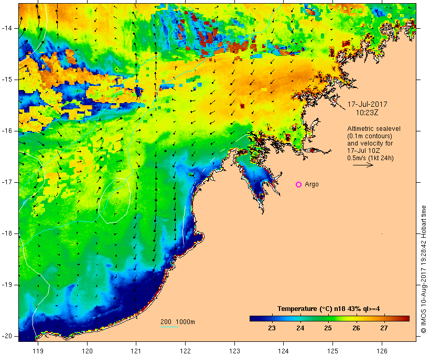This screenshot has height=356, width=430.
Task: Click the latitude label -17
Action: [x=6, y=182]
